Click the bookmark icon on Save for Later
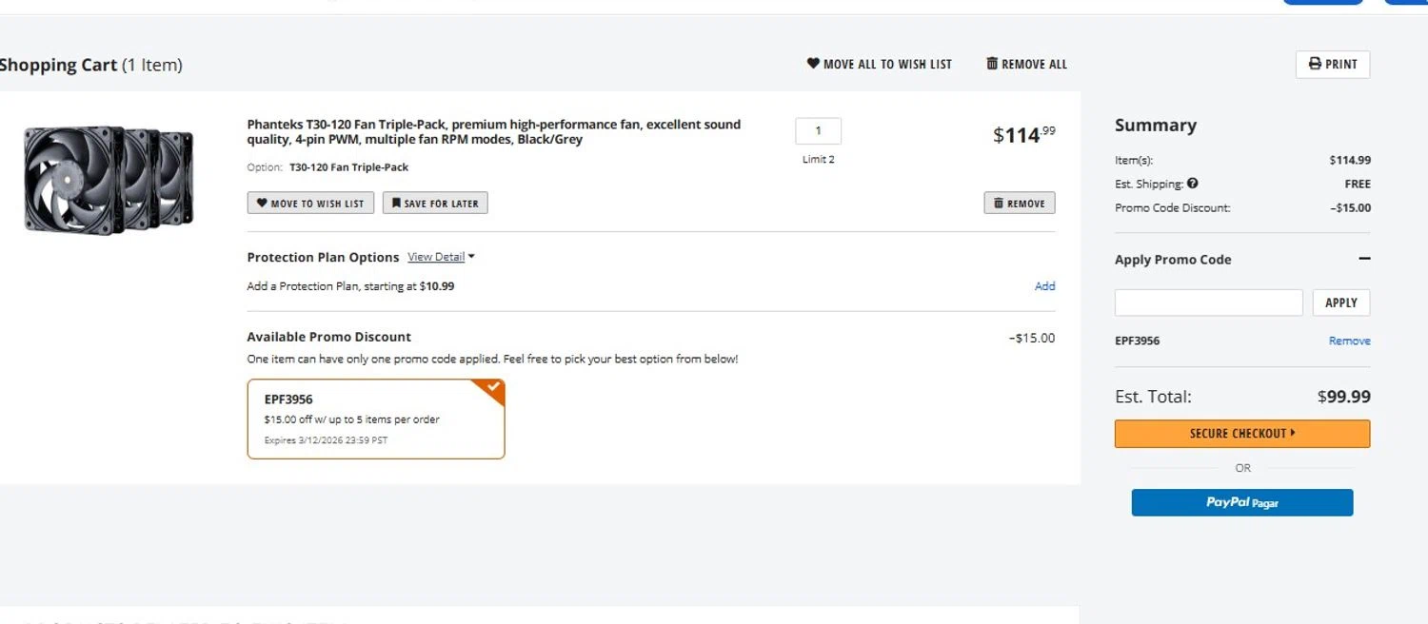The height and width of the screenshot is (624, 1428). coord(396,203)
